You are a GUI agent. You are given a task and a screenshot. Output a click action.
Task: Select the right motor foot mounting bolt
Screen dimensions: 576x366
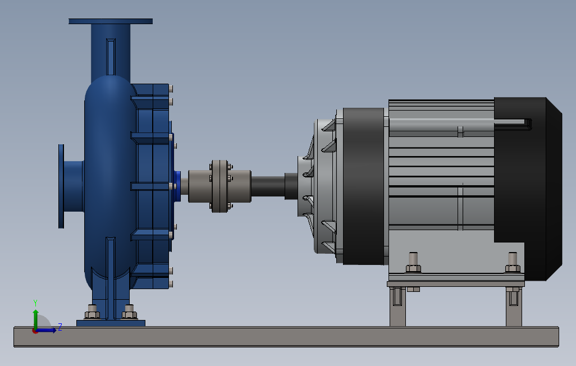point(513,262)
